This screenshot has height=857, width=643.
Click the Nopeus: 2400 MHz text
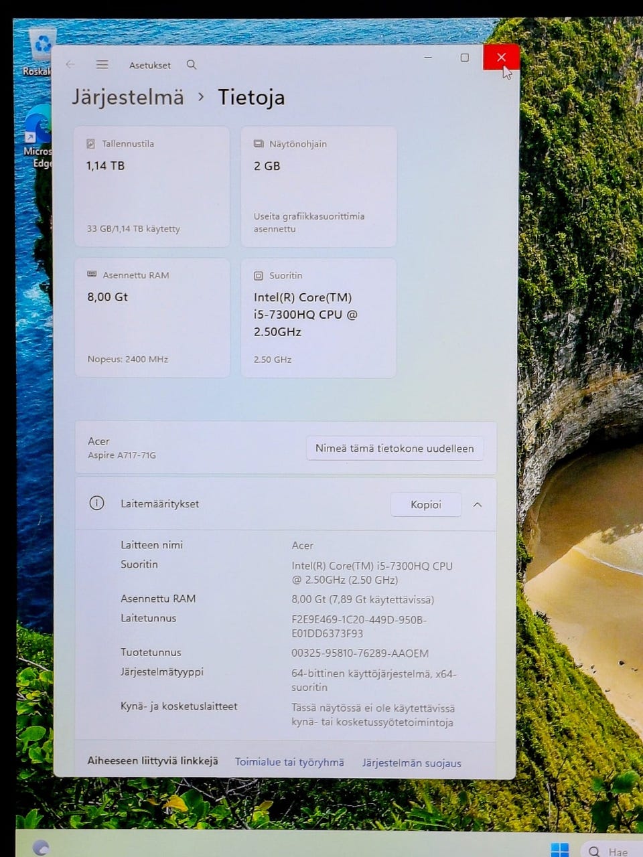click(x=128, y=360)
